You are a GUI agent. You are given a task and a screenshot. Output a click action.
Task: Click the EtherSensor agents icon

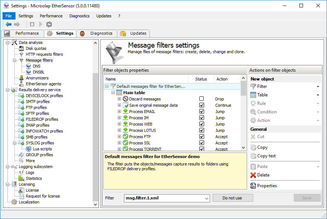click(21, 84)
